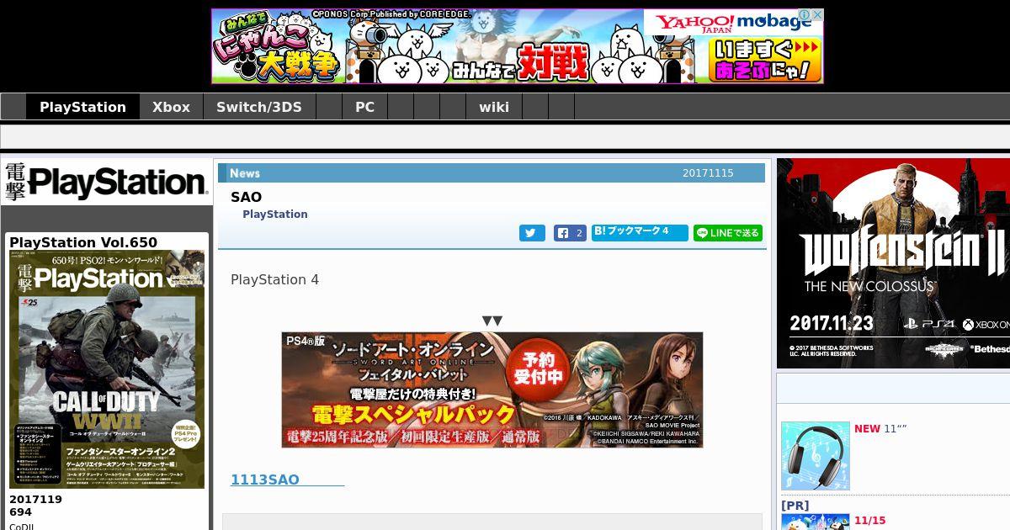The height and width of the screenshot is (530, 1010).
Task: Open the Call of Duty WWII magazine cover
Action: click(107, 369)
